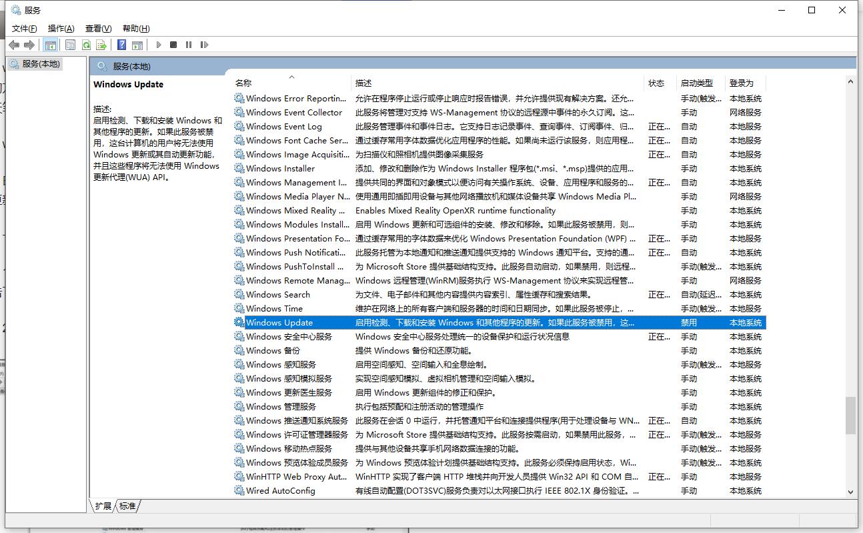Screen dimensions: 863x533
Task: Sort by the 启动类型 column header
Action: (696, 83)
